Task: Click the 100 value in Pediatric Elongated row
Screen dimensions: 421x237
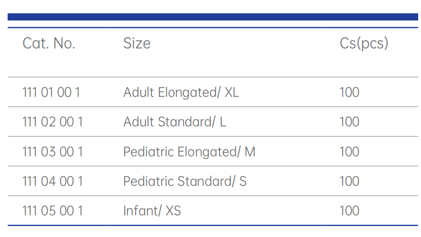Action: point(349,152)
